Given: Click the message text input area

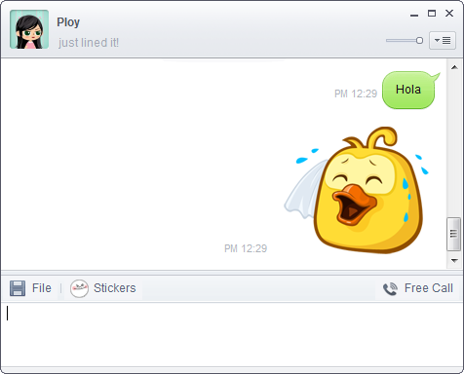Looking at the screenshot, I should click(231, 334).
